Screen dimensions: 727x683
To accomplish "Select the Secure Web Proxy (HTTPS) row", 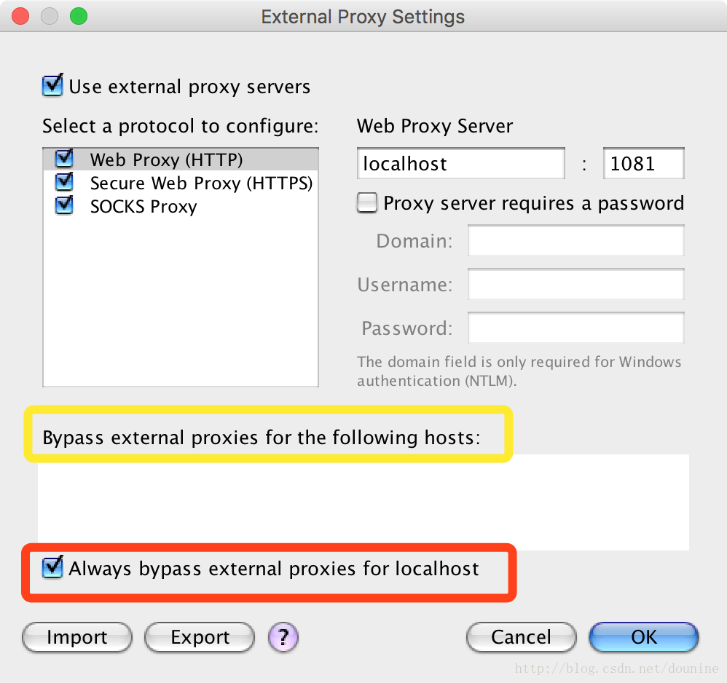I will [x=181, y=183].
